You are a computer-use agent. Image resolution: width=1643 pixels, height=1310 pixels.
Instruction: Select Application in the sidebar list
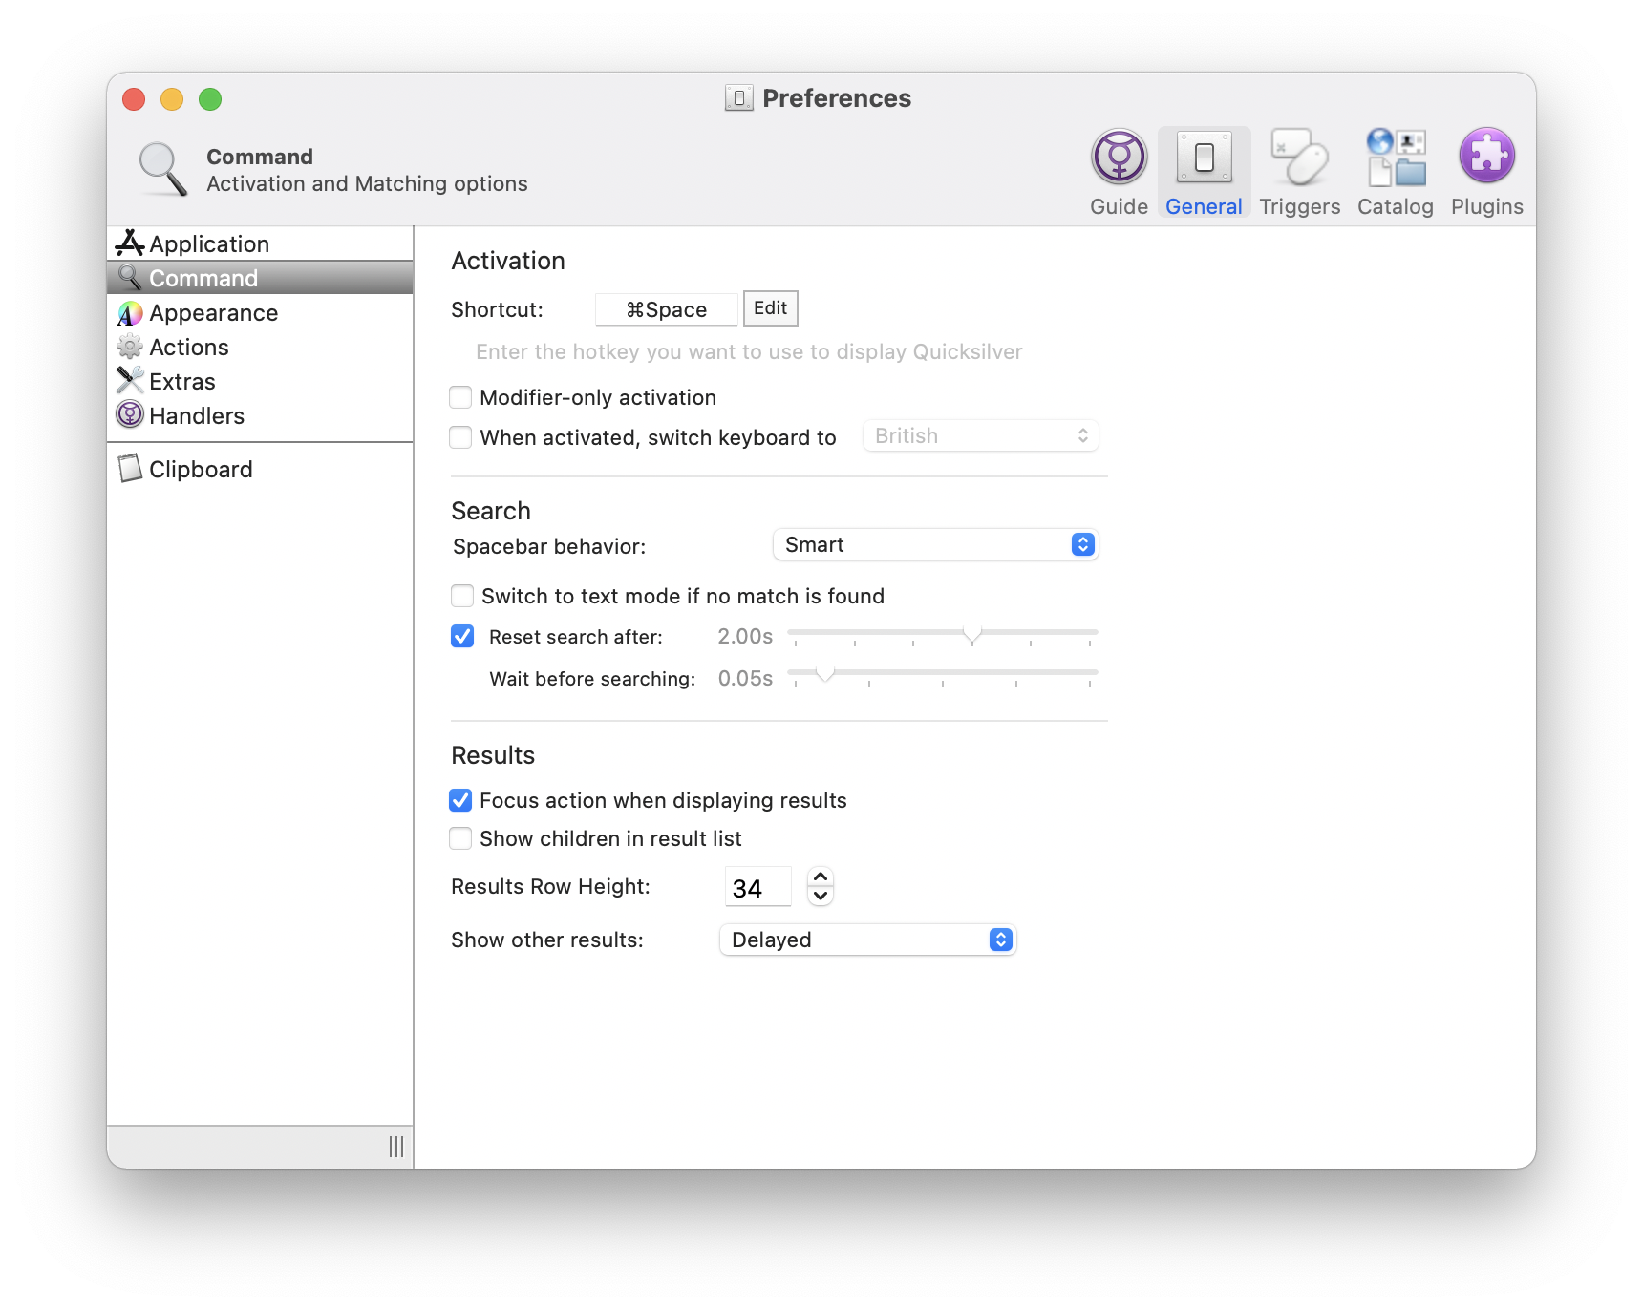click(x=260, y=243)
